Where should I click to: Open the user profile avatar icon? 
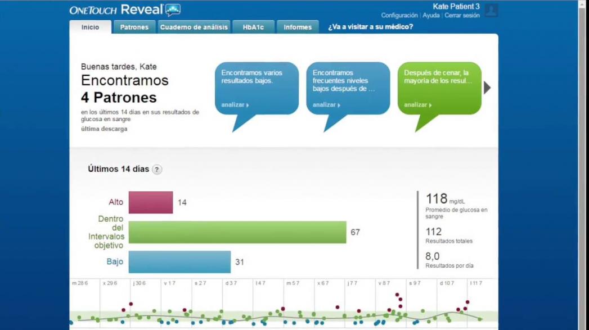point(491,10)
